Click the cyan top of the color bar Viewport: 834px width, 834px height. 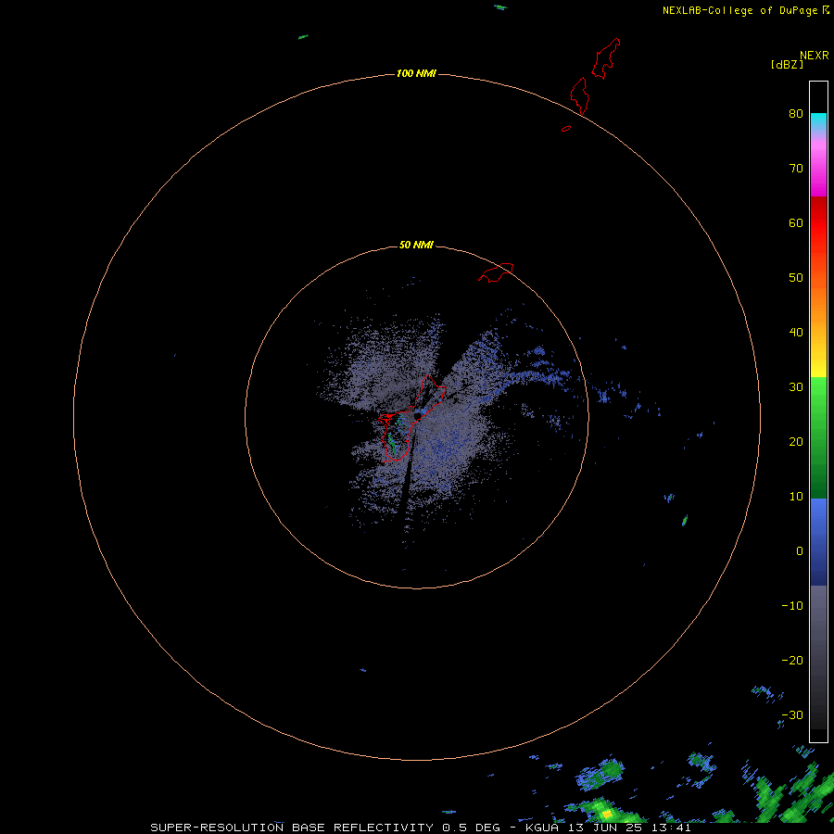point(818,120)
